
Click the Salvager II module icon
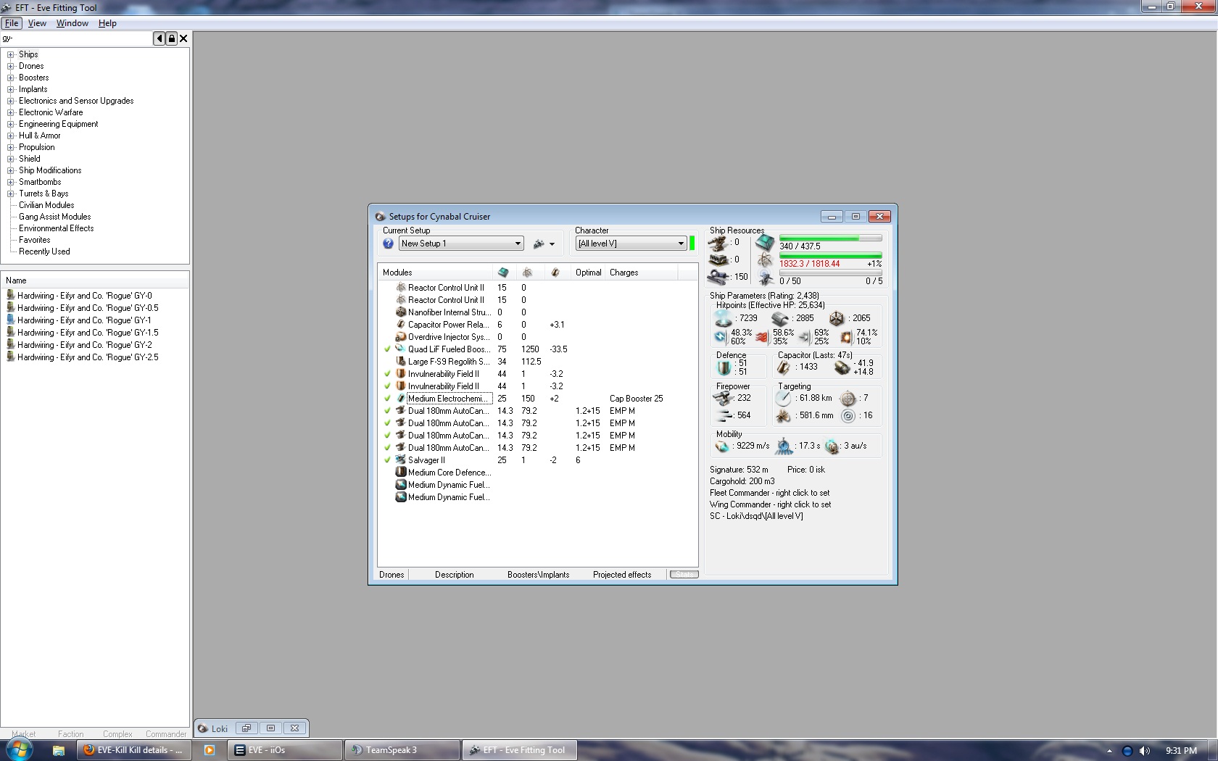[x=400, y=460]
